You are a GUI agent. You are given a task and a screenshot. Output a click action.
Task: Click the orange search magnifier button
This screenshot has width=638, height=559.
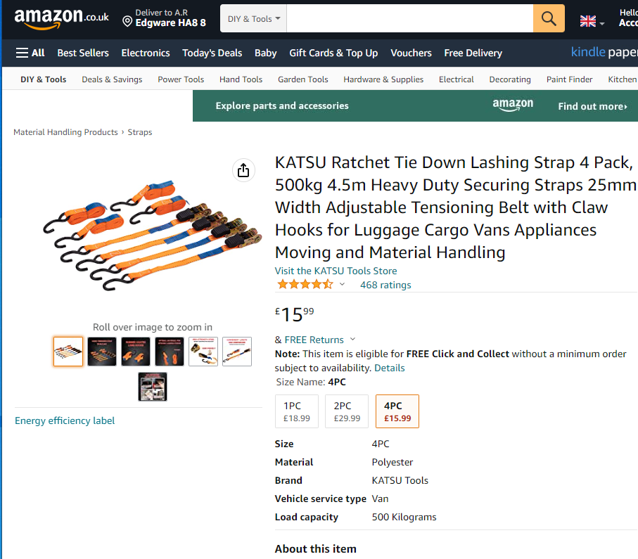coord(549,18)
